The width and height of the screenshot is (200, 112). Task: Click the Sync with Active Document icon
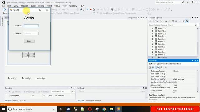coord(166,21)
